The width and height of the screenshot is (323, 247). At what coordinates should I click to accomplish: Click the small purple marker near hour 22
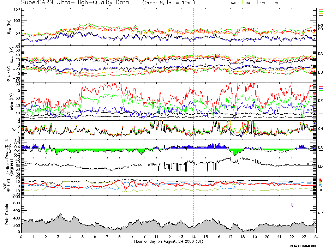click(292, 205)
